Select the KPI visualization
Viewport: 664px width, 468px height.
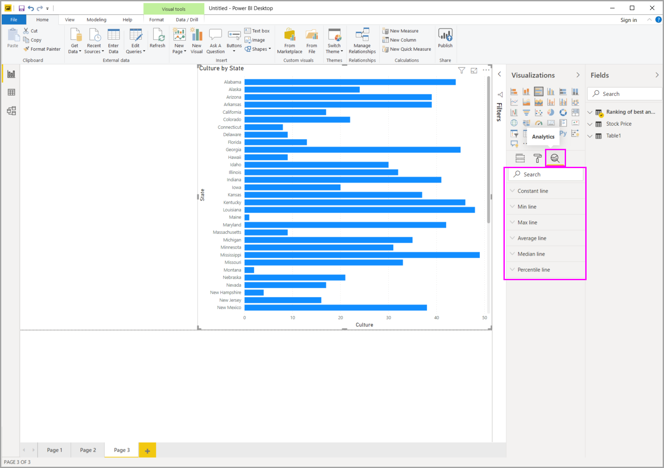click(x=575, y=123)
